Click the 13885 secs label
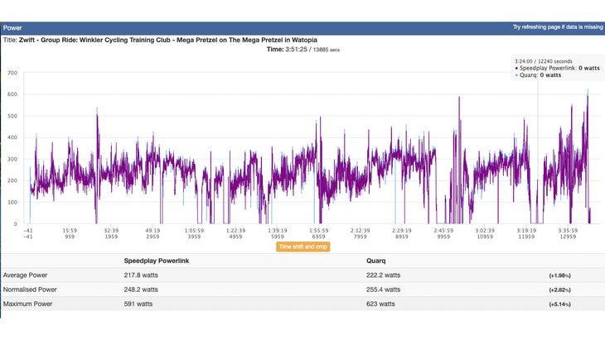Viewport: 605px width, 340px height. (x=327, y=50)
